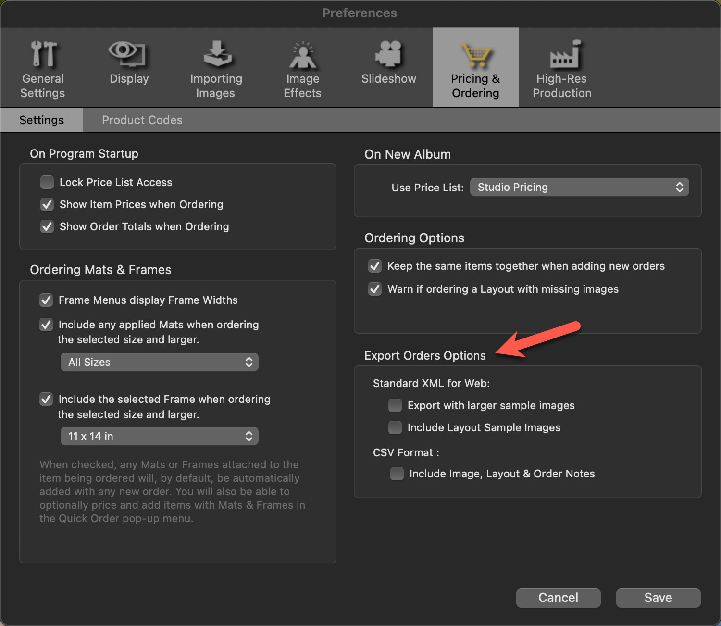Uncheck Show Item Prices when Ordering
721x626 pixels.
tap(47, 204)
